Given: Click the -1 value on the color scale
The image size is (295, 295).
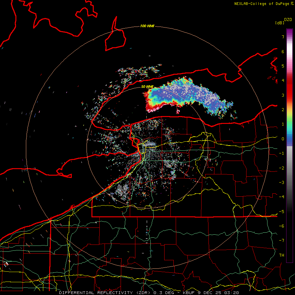Looking at the screenshot, I should click(282, 153).
